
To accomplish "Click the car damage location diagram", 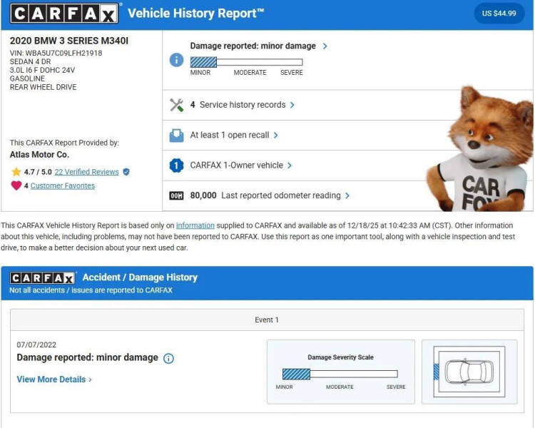I will 469,372.
